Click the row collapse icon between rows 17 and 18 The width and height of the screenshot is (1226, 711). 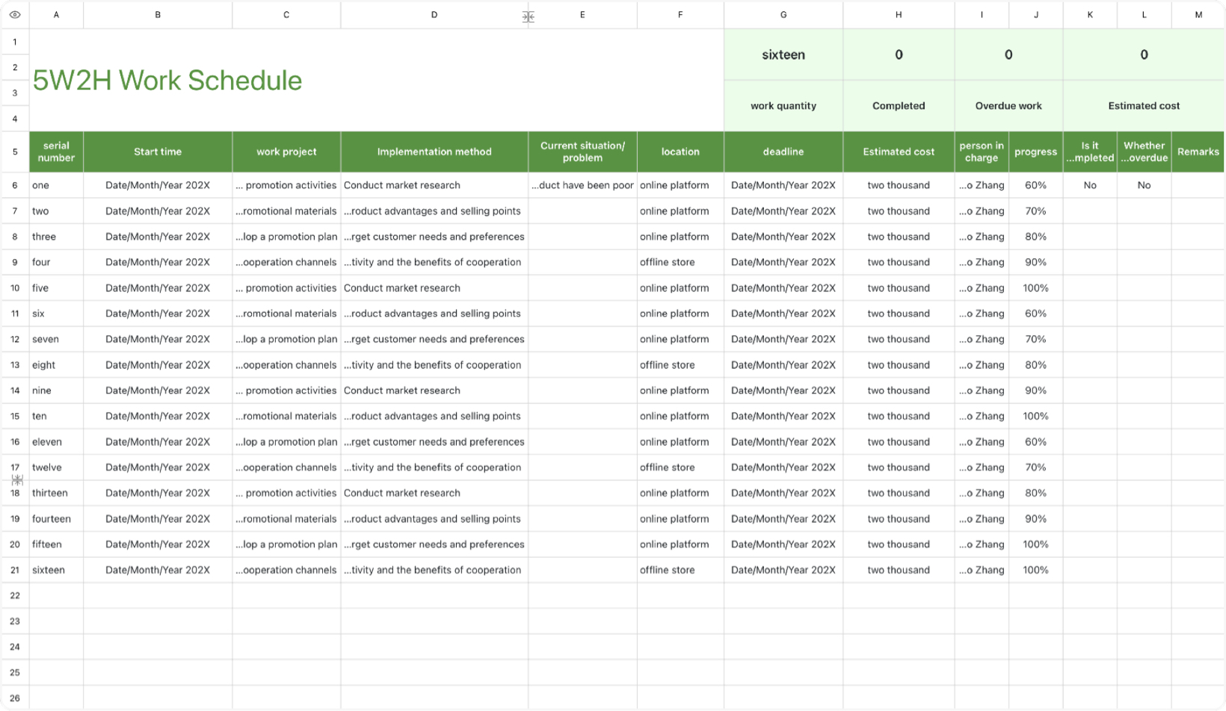17,480
